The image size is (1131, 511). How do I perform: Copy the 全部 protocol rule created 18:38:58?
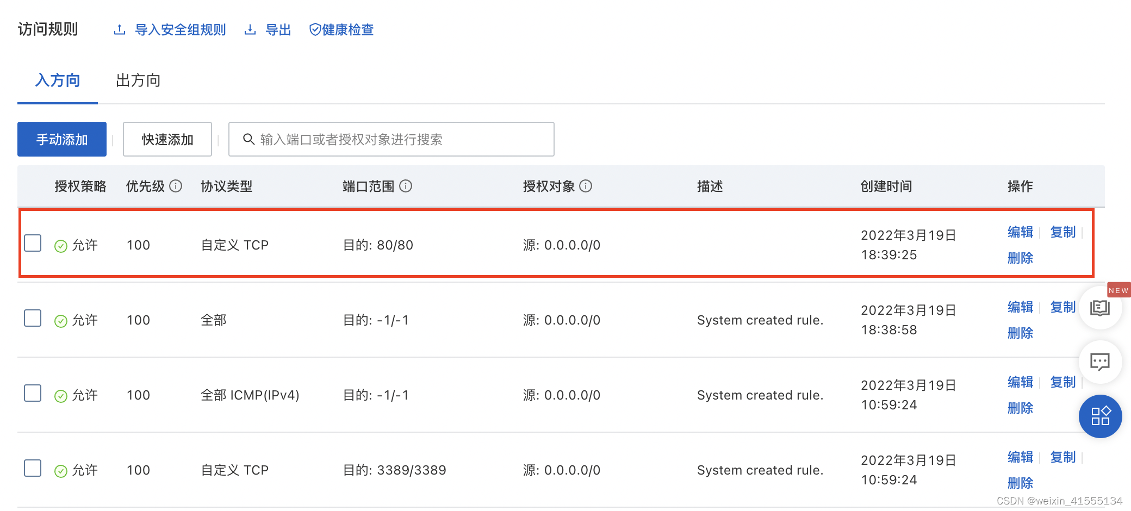[x=1063, y=307]
